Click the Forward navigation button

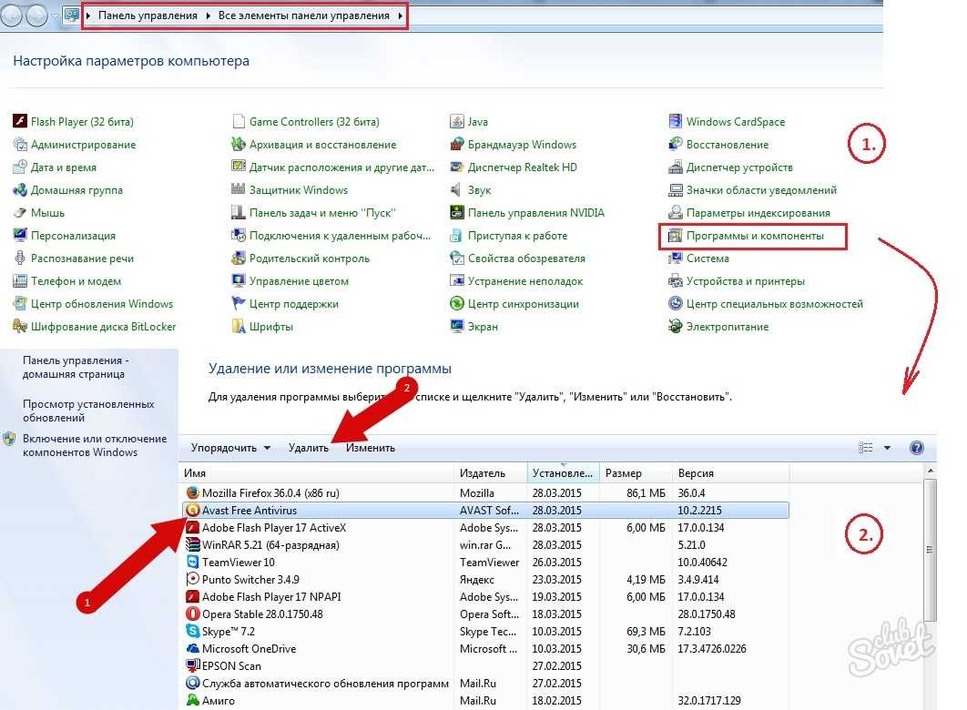pos(37,15)
